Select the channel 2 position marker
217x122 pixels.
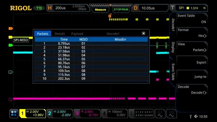click(x=11, y=72)
